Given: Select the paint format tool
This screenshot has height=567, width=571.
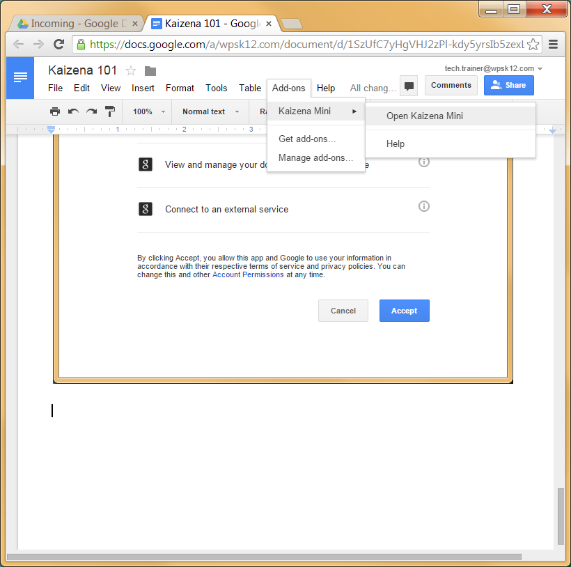Looking at the screenshot, I should coord(109,111).
